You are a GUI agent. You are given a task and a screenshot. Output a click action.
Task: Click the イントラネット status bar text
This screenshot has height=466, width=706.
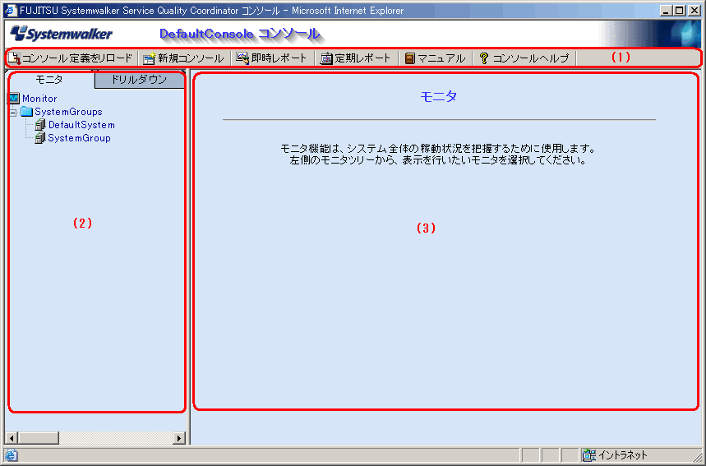coord(622,455)
